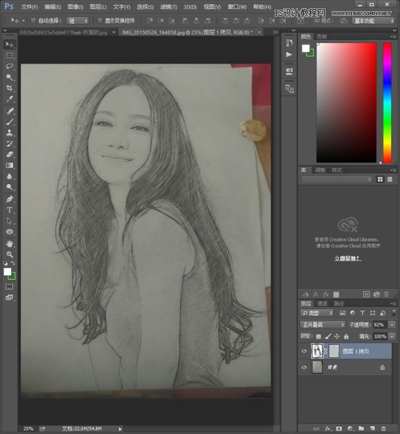Delete the selected layer

point(383,428)
